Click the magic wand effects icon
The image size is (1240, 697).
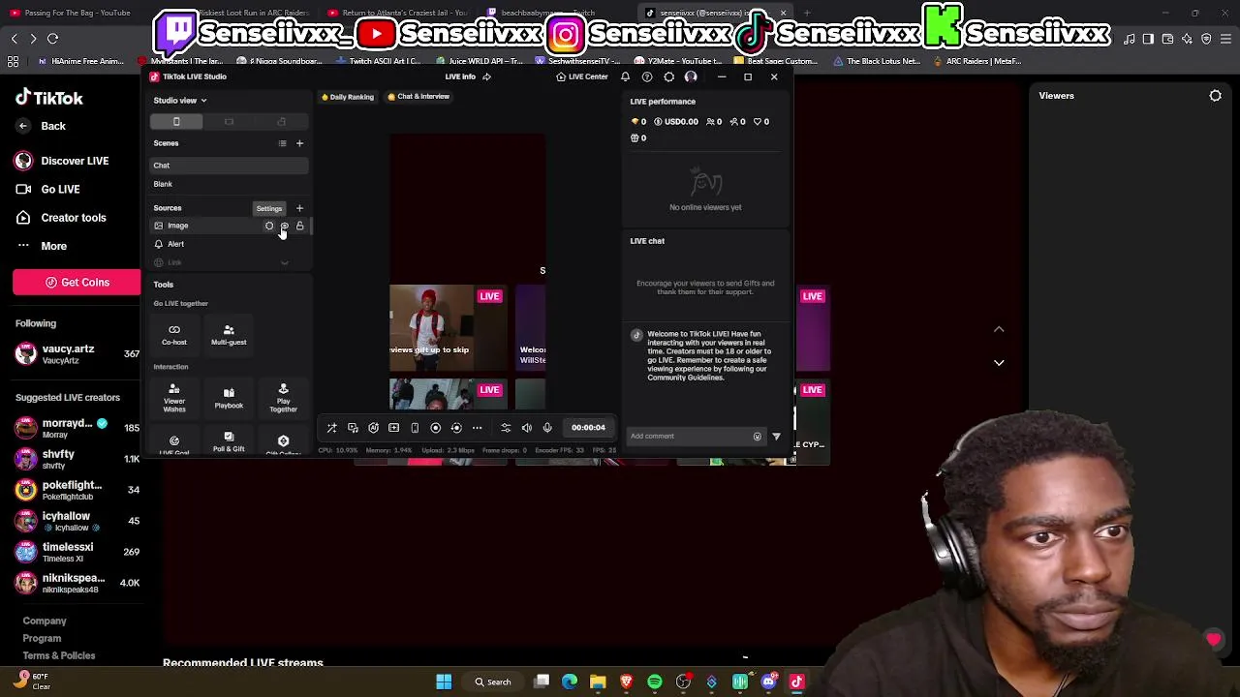click(x=331, y=428)
